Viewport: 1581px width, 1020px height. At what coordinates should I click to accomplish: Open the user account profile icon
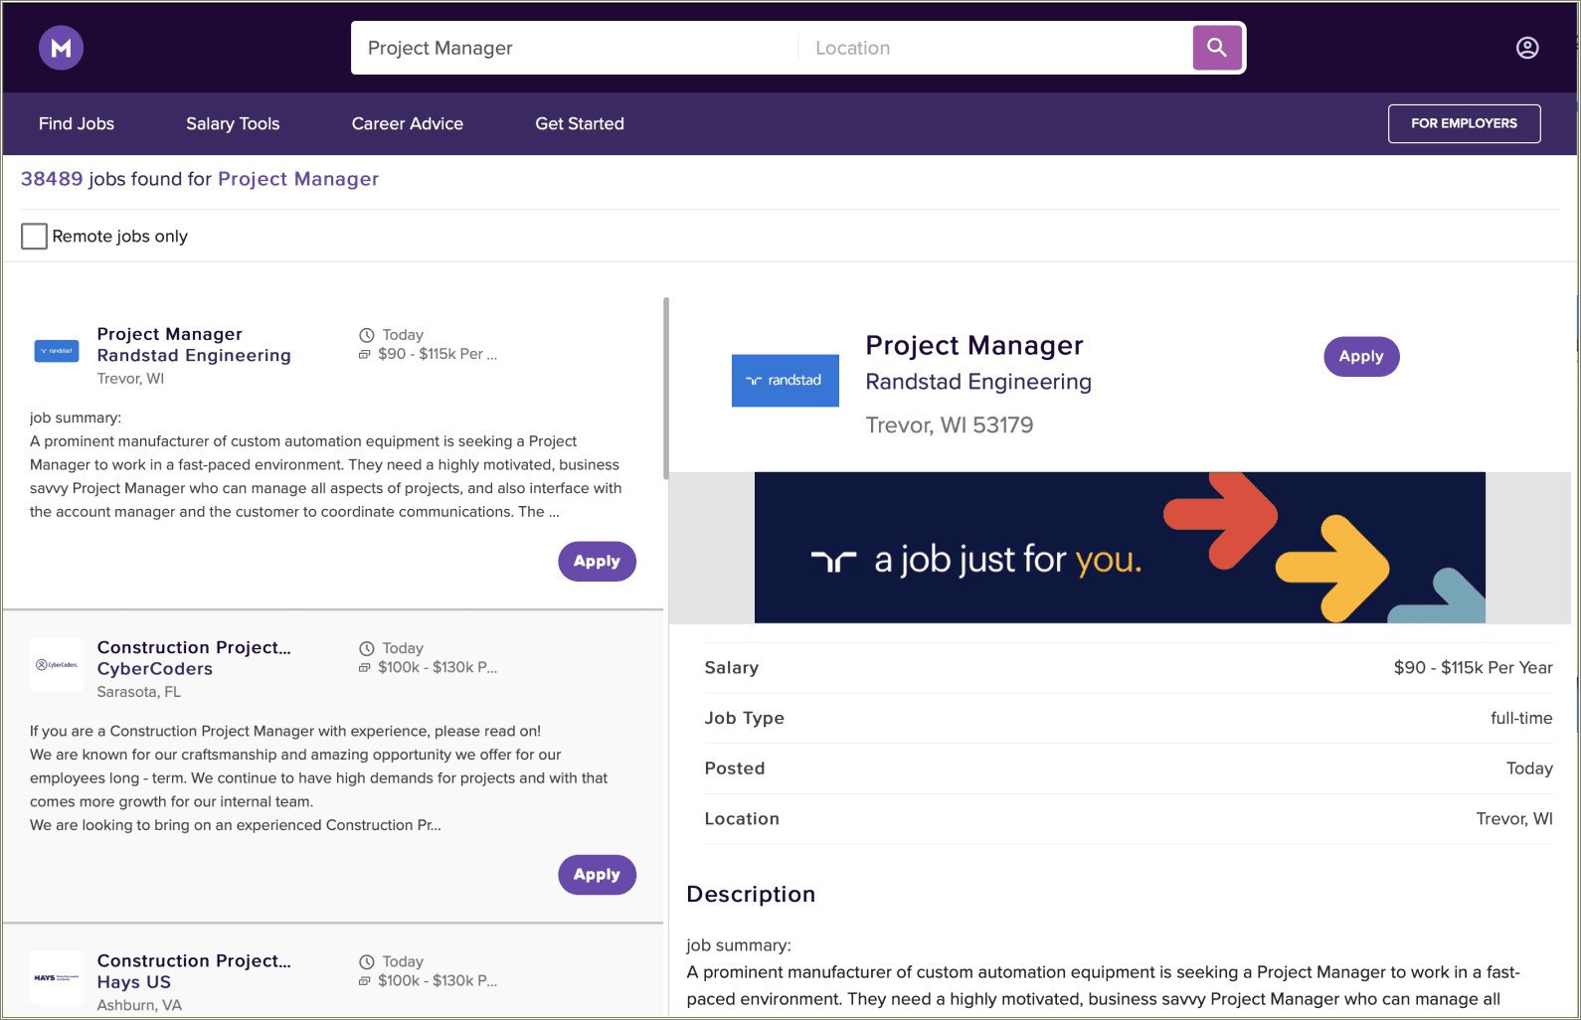click(1527, 48)
